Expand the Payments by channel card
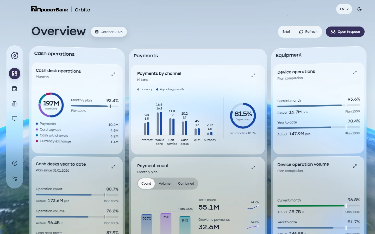This screenshot has height=234, width=375. (x=253, y=75)
